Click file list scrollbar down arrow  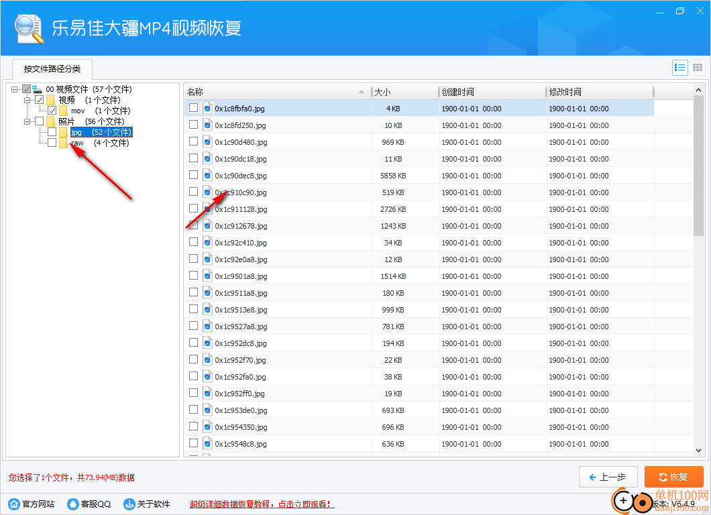698,450
